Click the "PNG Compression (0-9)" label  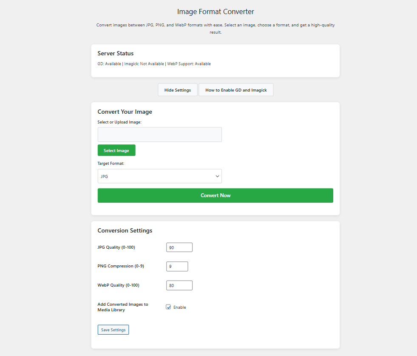click(x=121, y=266)
